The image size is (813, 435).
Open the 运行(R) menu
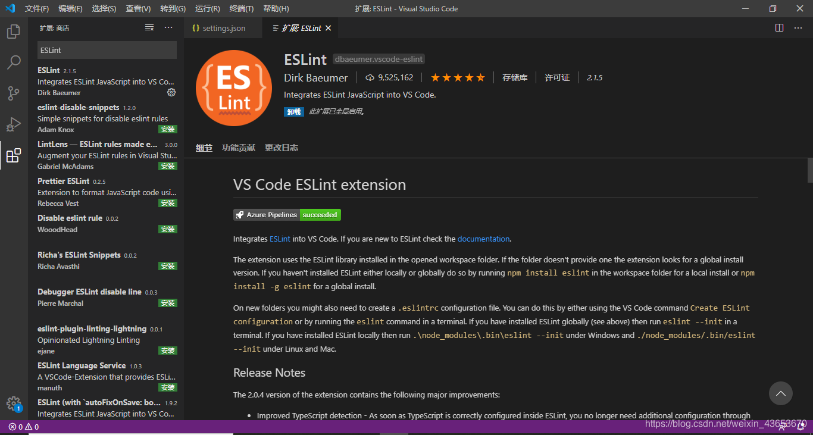coord(207,8)
